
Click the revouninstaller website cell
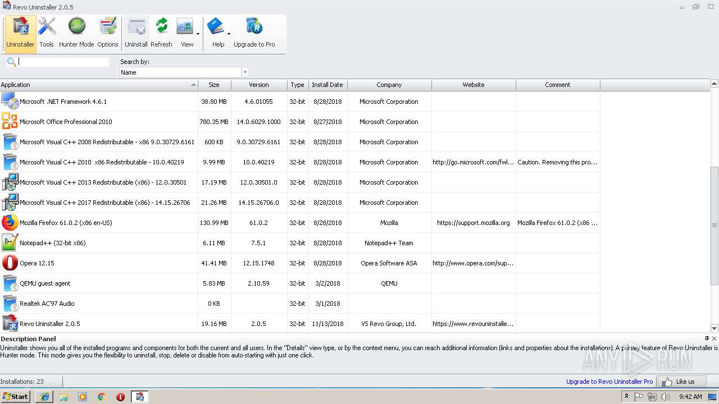coord(474,324)
